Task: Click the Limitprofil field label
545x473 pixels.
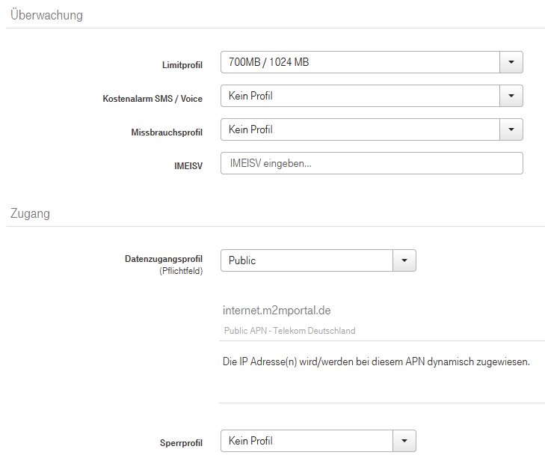Action: click(182, 66)
